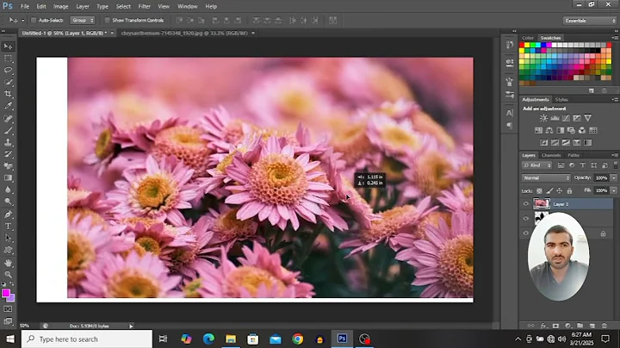Image resolution: width=620 pixels, height=348 pixels.
Task: Add a Levels adjustment
Action: click(555, 118)
